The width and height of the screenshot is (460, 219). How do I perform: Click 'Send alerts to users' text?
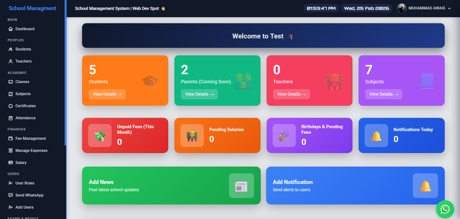(x=292, y=190)
